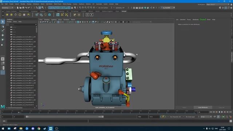Open the Symmetry Off dropdown
The image size is (233, 131).
(x=121, y=8)
